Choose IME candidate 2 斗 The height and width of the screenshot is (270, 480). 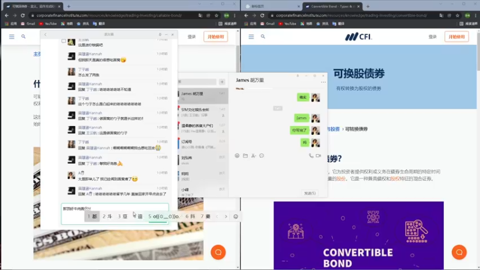[x=107, y=217]
